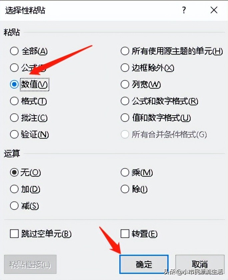The image size is (228, 280).
Task: Select the 除(I) operation
Action: tap(125, 189)
